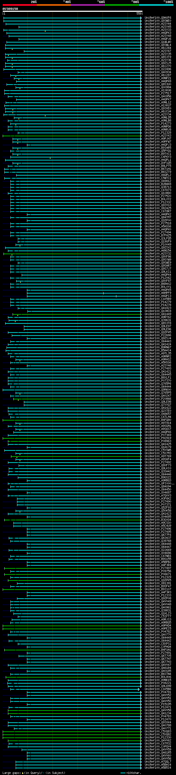
Task: Click the green alignment bar of UniRef100_Q41449
Action: point(77,314)
